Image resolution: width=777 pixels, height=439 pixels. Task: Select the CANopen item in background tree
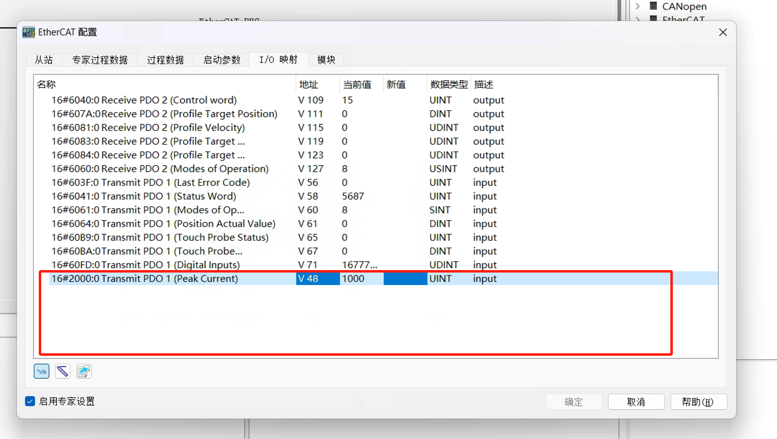684,6
